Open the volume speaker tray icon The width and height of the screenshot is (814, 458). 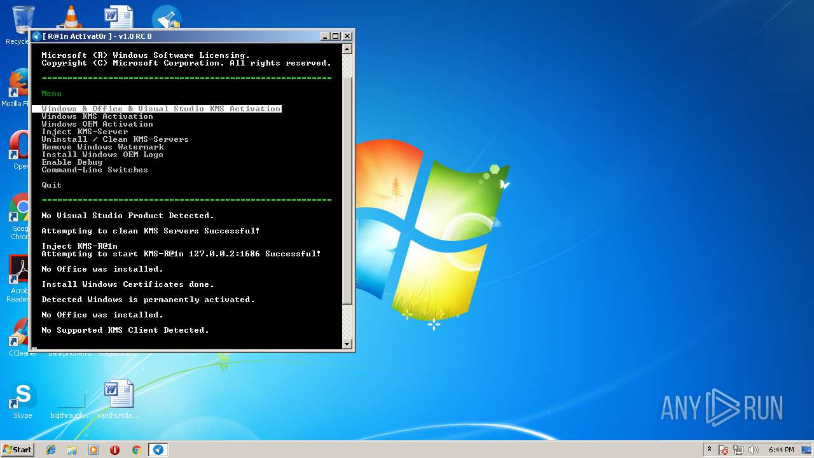click(754, 450)
